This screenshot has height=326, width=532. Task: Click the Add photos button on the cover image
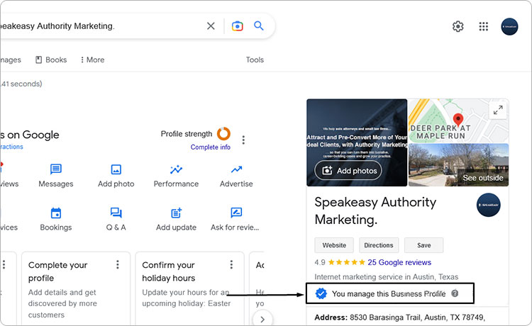pos(348,171)
